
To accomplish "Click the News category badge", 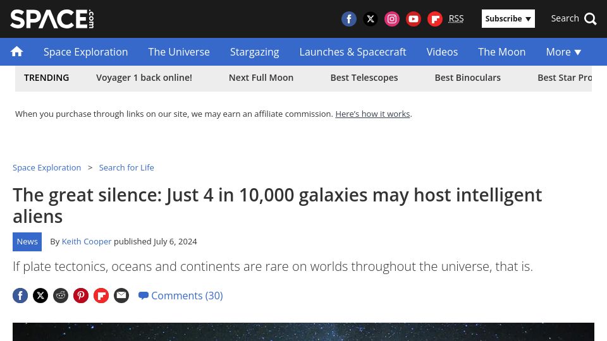I will [27, 242].
